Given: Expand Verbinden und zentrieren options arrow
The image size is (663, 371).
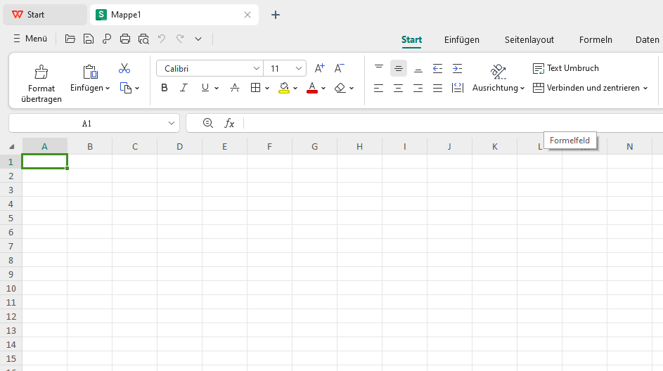Looking at the screenshot, I should pyautogui.click(x=645, y=89).
